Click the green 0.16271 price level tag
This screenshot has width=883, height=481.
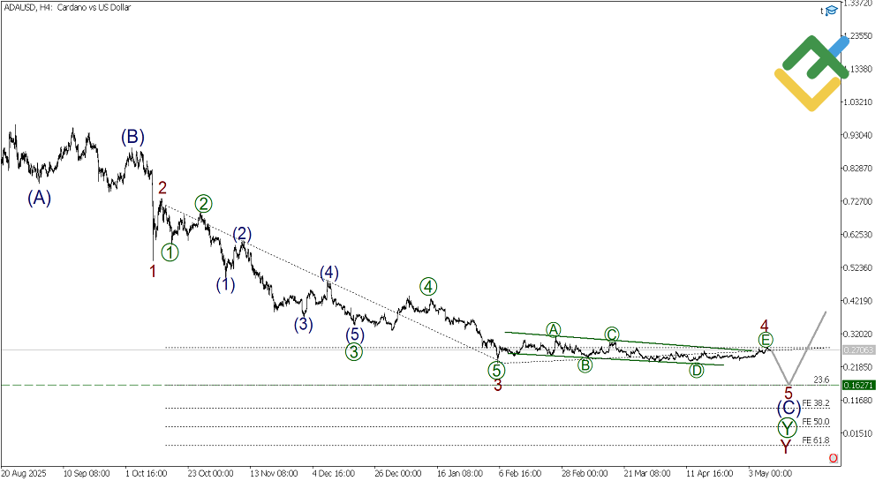[x=859, y=386]
